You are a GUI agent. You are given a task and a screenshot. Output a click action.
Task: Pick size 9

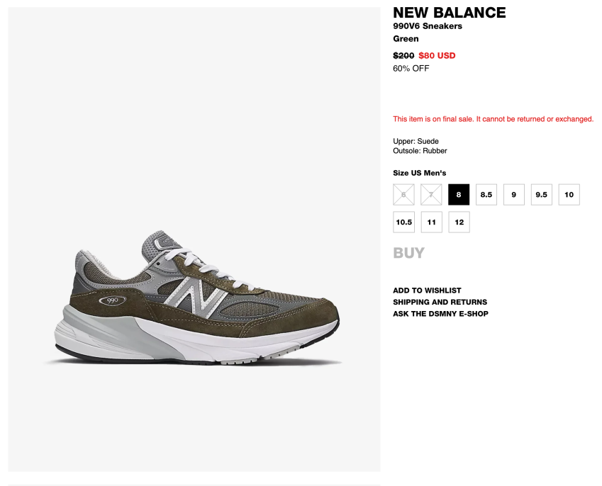514,195
